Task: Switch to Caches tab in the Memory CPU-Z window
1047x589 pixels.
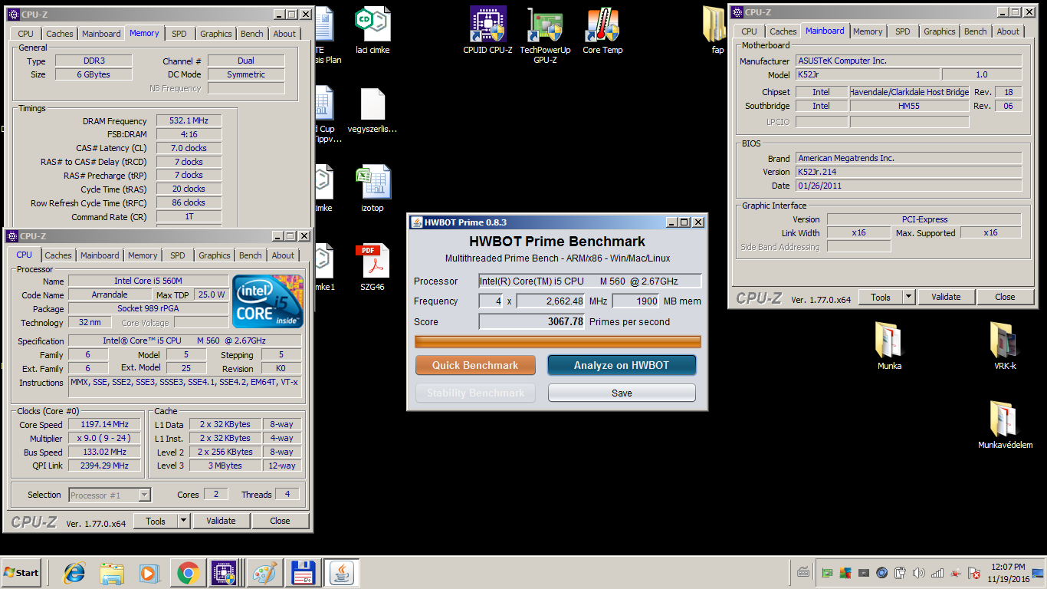Action: click(x=60, y=34)
